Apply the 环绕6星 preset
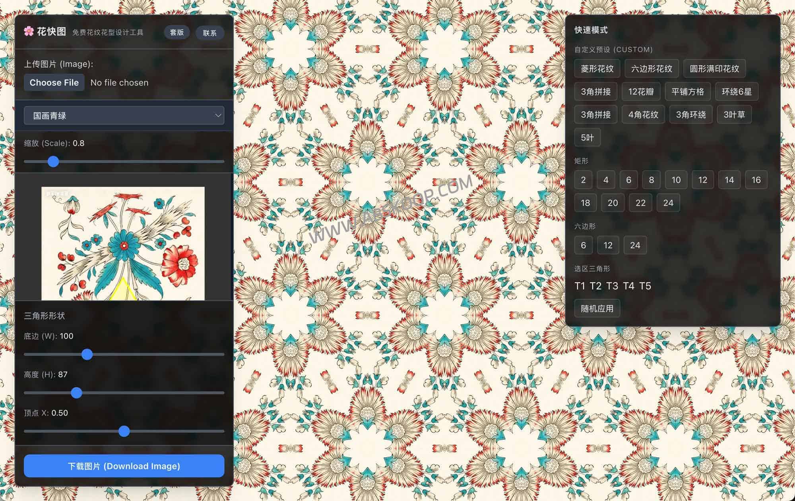Image resolution: width=795 pixels, height=501 pixels. click(x=736, y=92)
